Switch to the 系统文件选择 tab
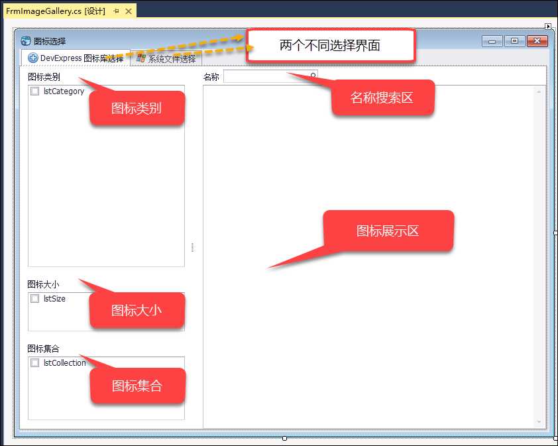558x446 pixels. click(x=166, y=58)
